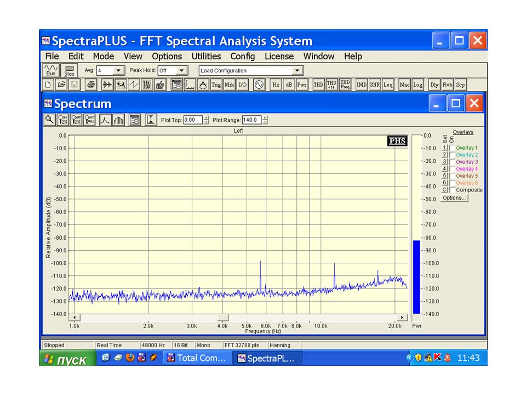Viewport: 526px width, 395px height.
Task: Open the Mrk marker tool
Action: (229, 84)
